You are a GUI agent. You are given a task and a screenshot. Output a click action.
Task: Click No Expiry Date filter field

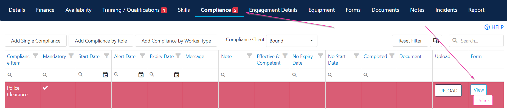[308, 75]
